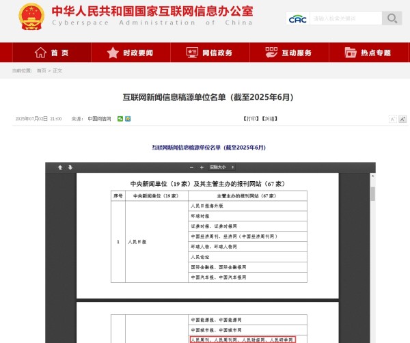Zoom in the PDF with plus button
The width and height of the screenshot is (410, 343).
click(x=202, y=167)
